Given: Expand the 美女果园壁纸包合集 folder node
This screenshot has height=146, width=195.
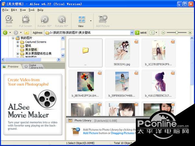Looking at the screenshot, I should pyautogui.click(x=18, y=54).
